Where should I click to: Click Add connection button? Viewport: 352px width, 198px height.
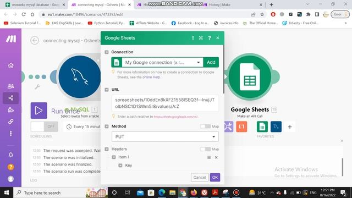[211, 62]
